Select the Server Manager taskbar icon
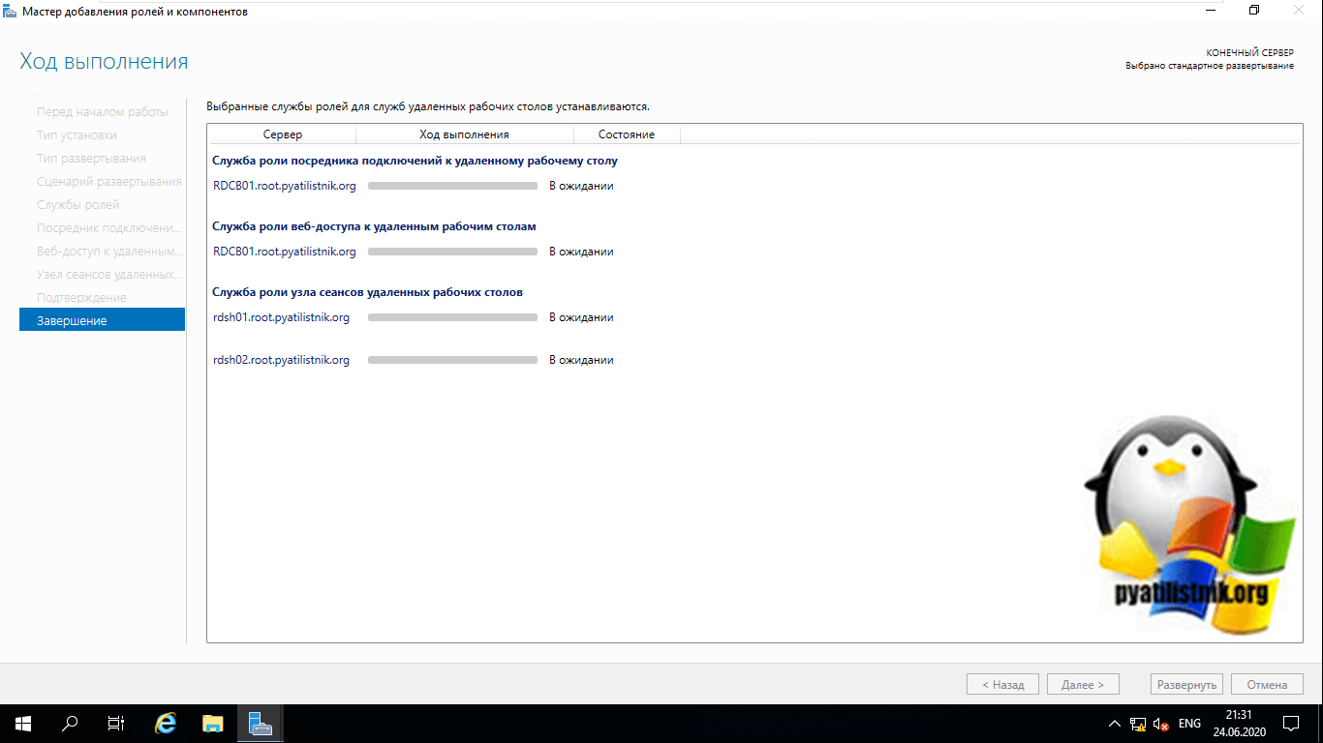The image size is (1323, 743). 260,723
